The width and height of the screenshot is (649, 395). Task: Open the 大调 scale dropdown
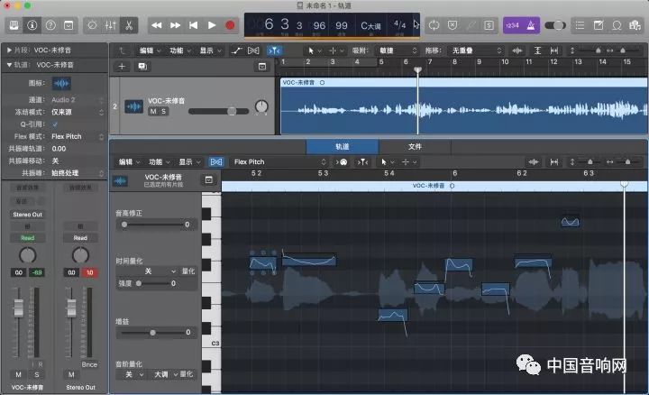click(164, 374)
